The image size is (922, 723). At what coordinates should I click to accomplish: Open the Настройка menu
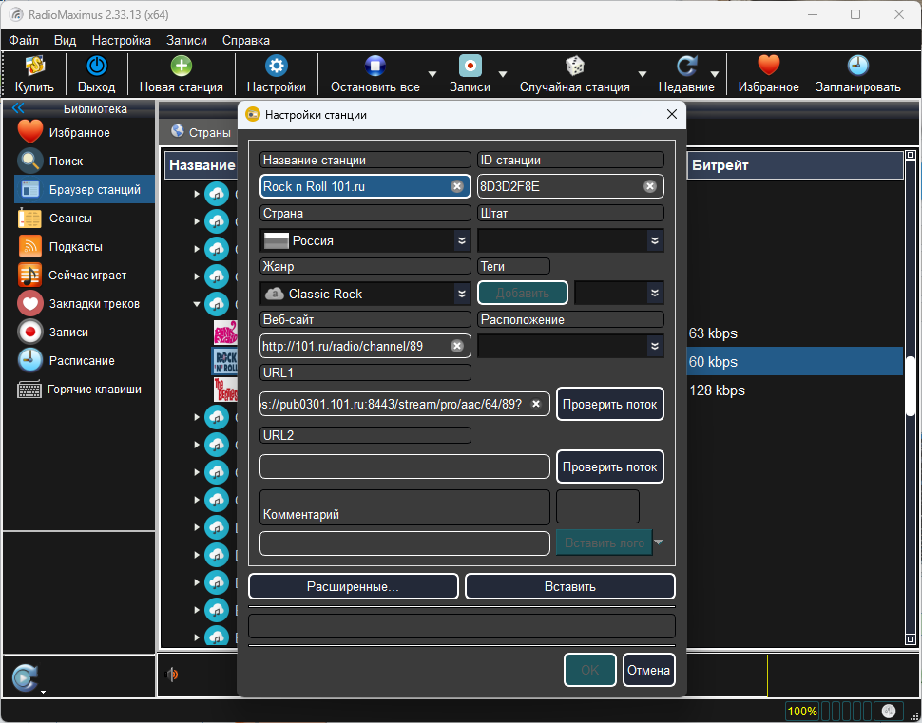[x=121, y=41]
